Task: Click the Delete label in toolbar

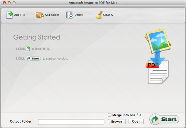Action: pos(79,15)
